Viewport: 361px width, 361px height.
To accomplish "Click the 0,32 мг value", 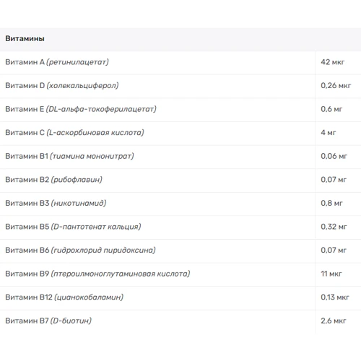I will (x=334, y=227).
